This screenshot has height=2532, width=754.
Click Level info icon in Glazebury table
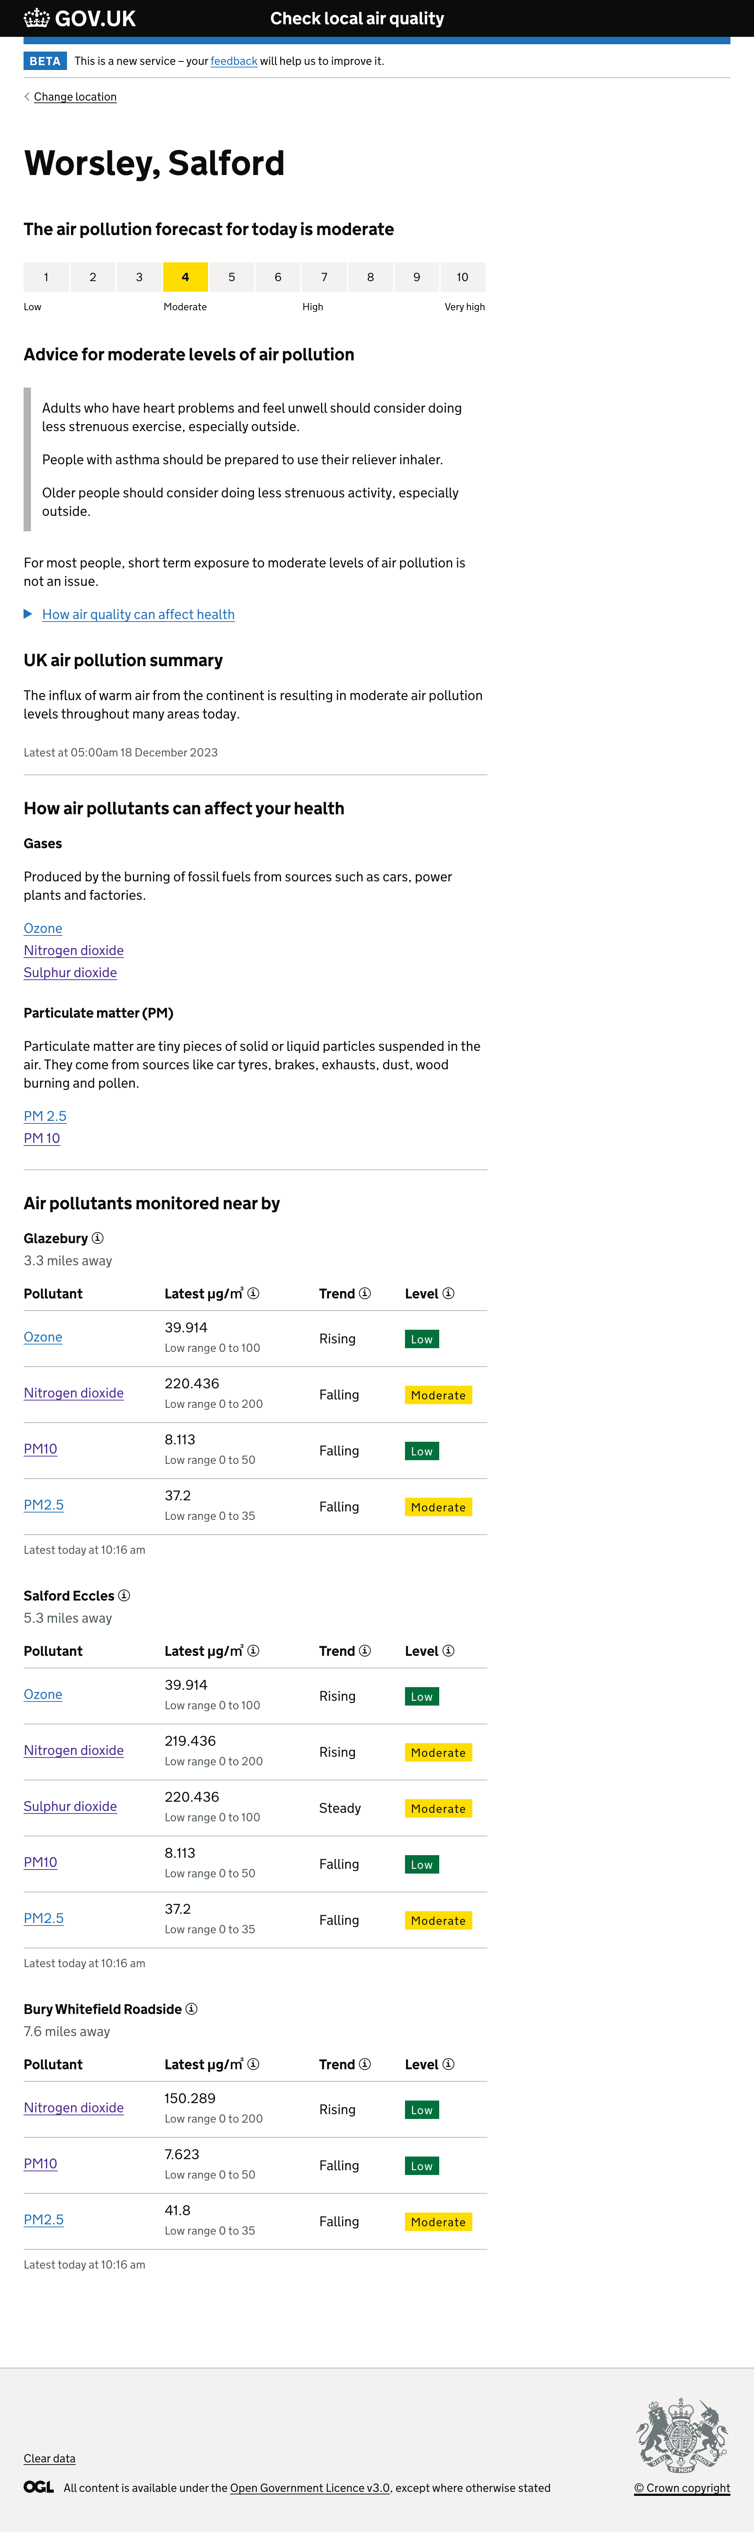[x=449, y=1294]
